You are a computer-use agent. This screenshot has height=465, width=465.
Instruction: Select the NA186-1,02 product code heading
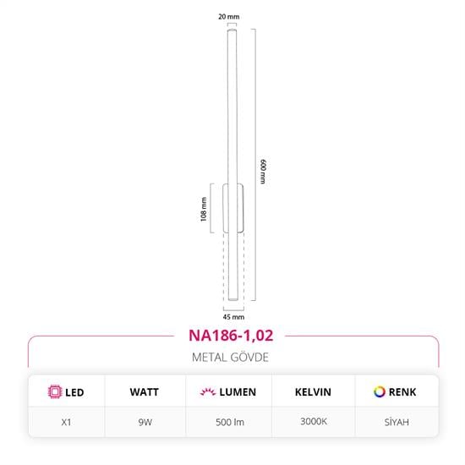(231, 336)
